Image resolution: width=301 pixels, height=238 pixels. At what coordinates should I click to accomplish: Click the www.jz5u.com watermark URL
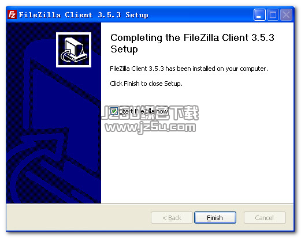pos(150,127)
